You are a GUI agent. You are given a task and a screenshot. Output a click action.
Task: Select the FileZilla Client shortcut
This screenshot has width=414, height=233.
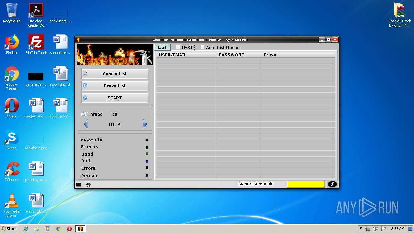point(36,45)
